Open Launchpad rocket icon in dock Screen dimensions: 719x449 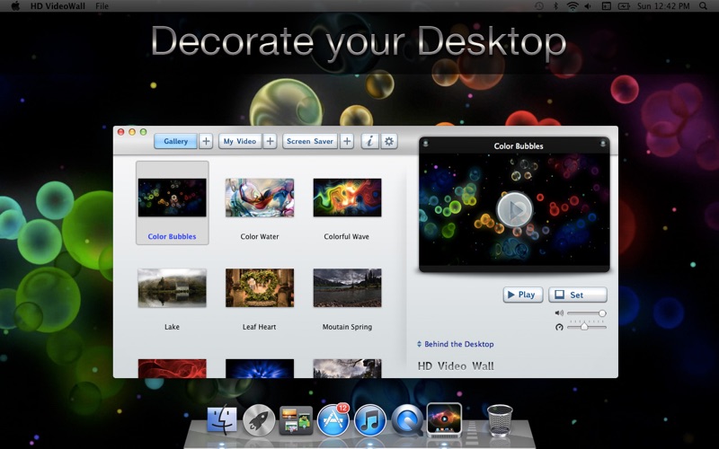click(259, 420)
